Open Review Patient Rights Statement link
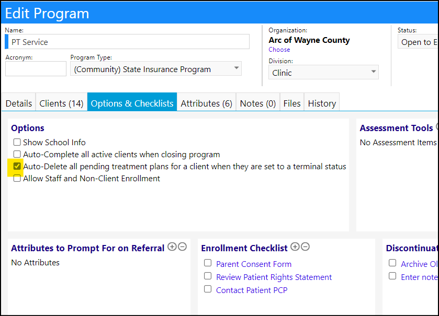Screen dimensions: 439x316 [274, 277]
